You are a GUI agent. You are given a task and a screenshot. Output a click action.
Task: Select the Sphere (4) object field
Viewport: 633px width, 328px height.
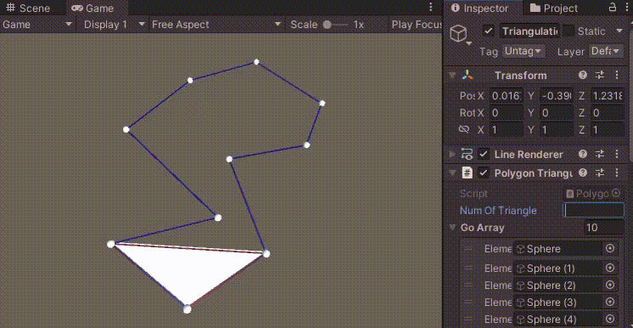[x=557, y=319]
